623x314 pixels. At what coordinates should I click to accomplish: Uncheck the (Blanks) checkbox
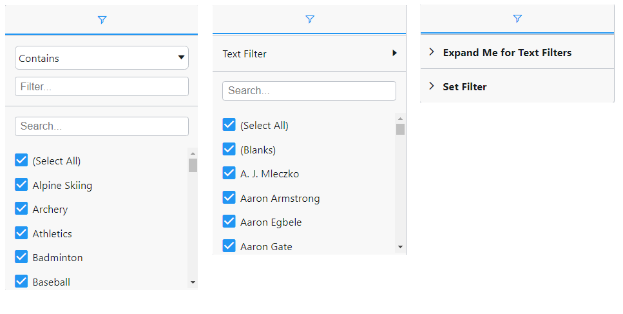click(x=229, y=150)
